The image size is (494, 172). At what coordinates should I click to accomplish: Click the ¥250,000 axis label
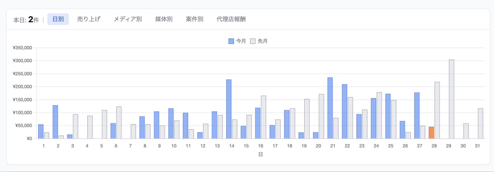pyautogui.click(x=22, y=74)
